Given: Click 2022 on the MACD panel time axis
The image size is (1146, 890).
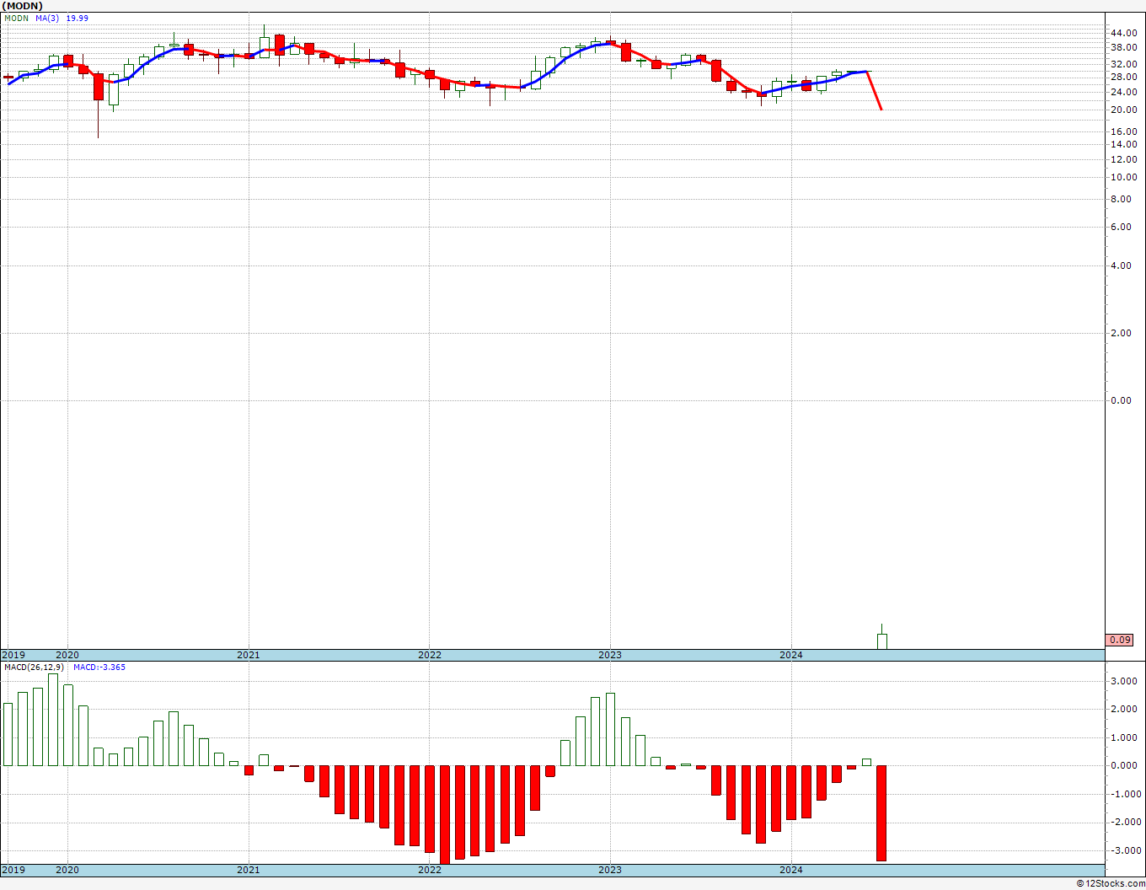Looking at the screenshot, I should (430, 870).
